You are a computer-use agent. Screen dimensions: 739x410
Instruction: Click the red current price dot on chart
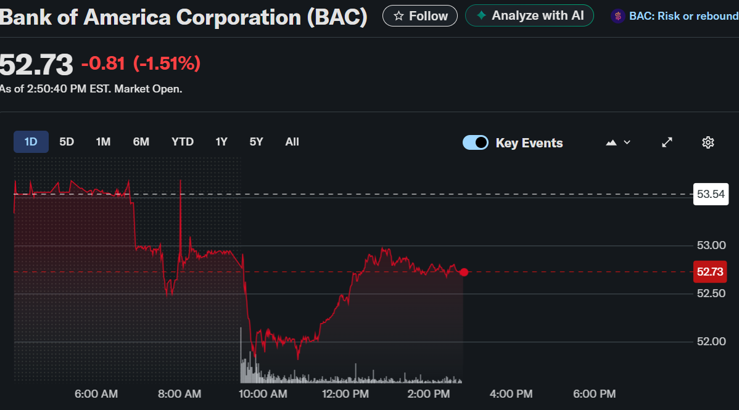(464, 272)
